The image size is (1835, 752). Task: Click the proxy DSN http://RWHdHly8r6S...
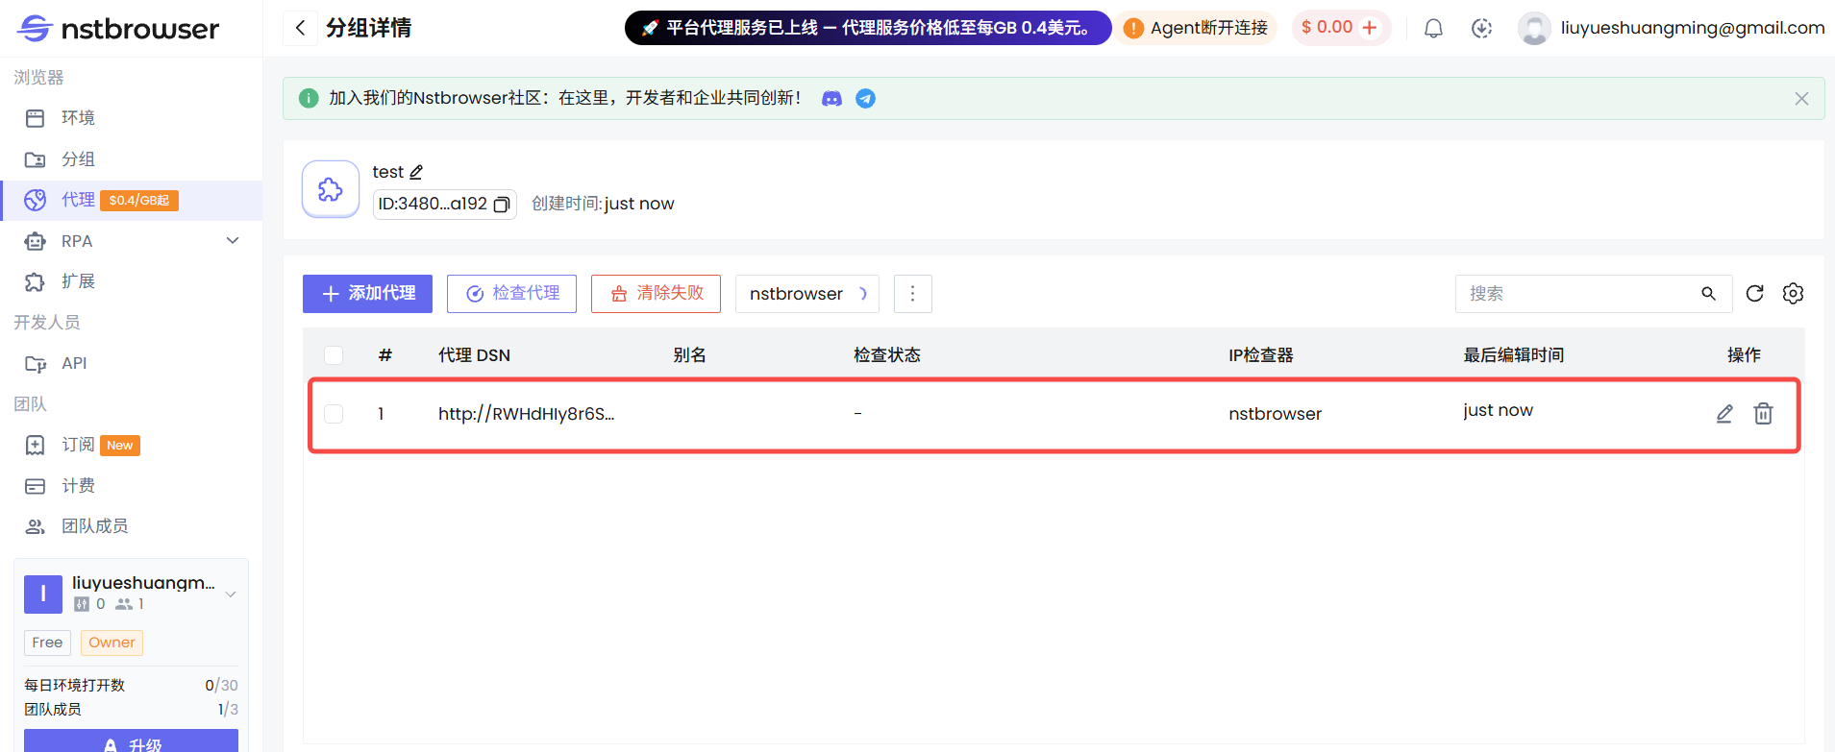(526, 414)
